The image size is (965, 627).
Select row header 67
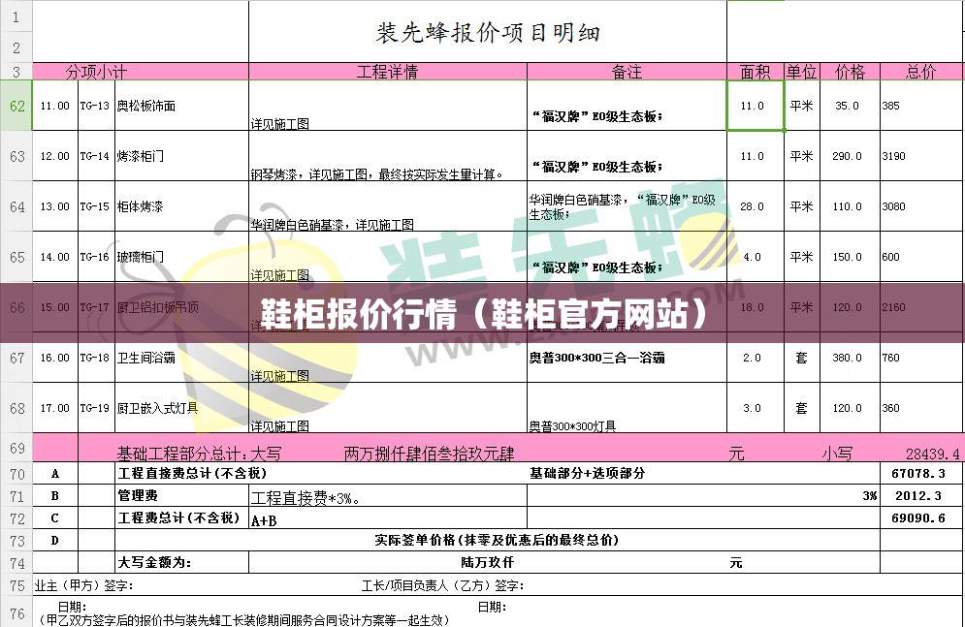pos(16,358)
